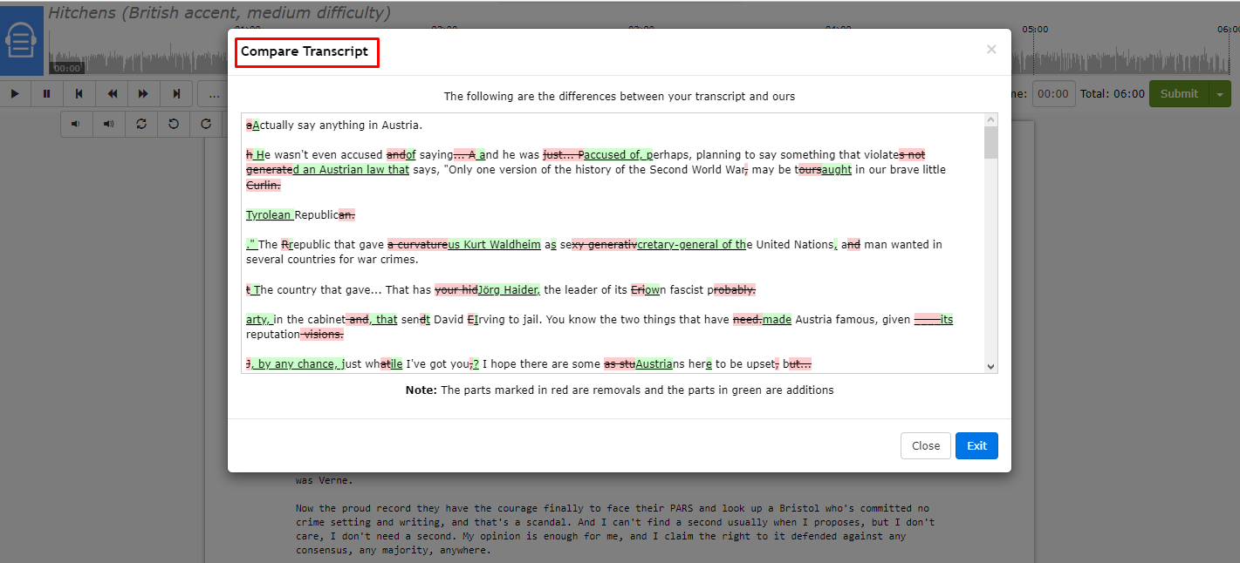The height and width of the screenshot is (563, 1240).
Task: Click the Play button in audio toolbar
Action: [x=15, y=93]
